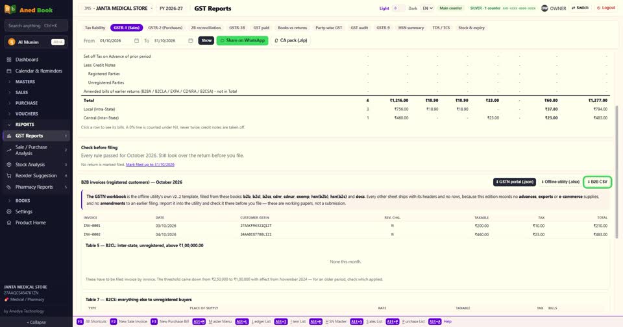The height and width of the screenshot is (327, 623).
Task: Click the Search anything field
Action: (x=36, y=26)
